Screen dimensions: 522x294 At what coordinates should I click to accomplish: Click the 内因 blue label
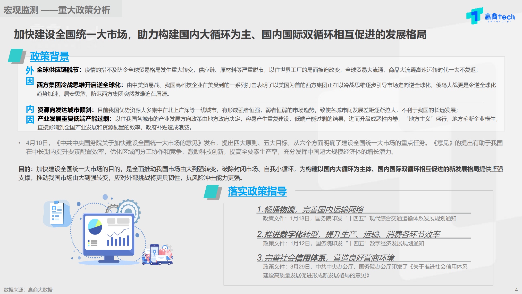30,114
